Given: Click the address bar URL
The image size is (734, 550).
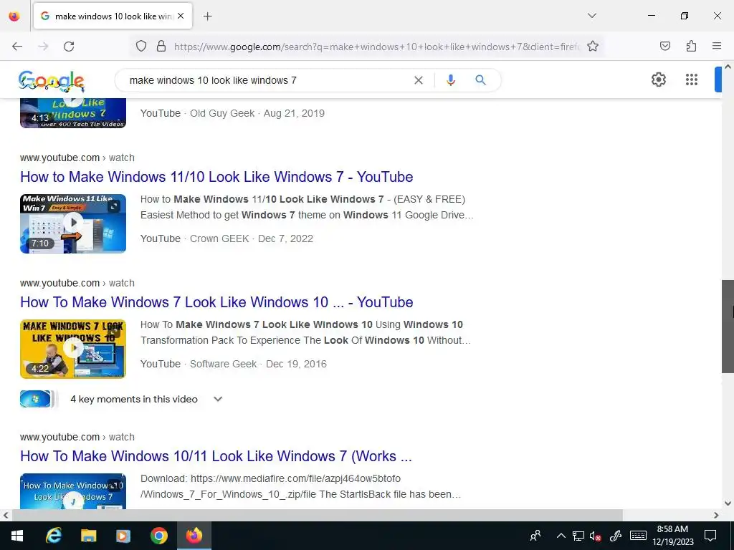Looking at the screenshot, I should [377, 47].
